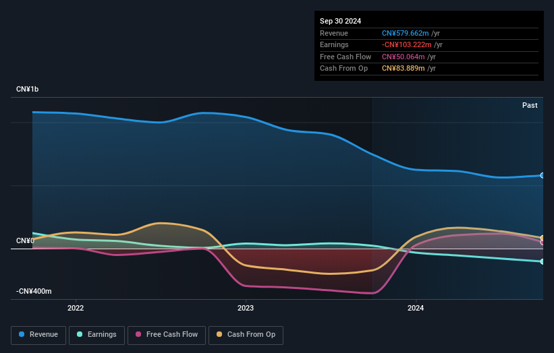Click the Revenue row label in tooltip
Image resolution: width=554 pixels, height=353 pixels.
(334, 33)
